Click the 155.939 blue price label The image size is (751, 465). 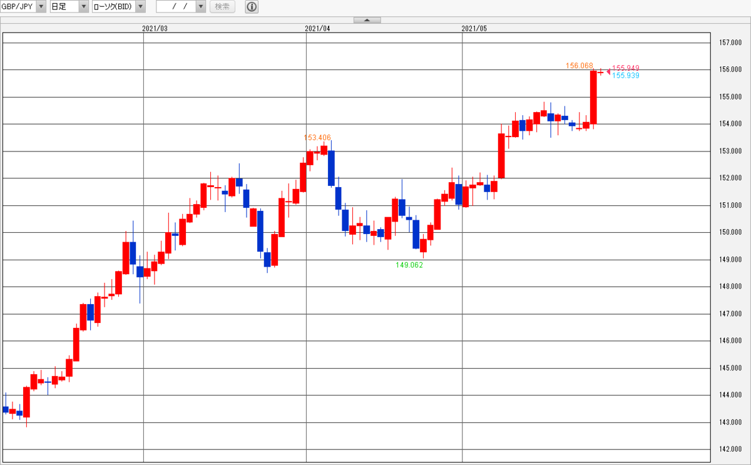626,76
